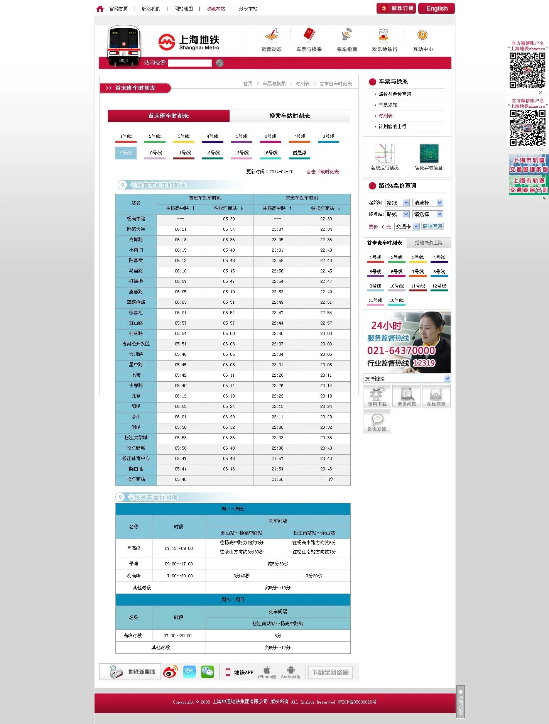549x724 pixels.
Task: Click 联络我们 top link
Action: [x=151, y=9]
